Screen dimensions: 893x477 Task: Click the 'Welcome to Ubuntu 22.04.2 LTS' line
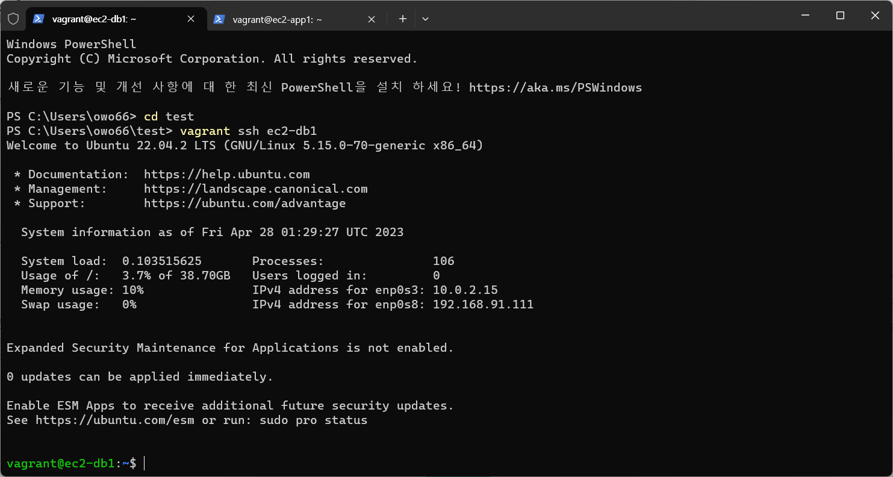(245, 146)
